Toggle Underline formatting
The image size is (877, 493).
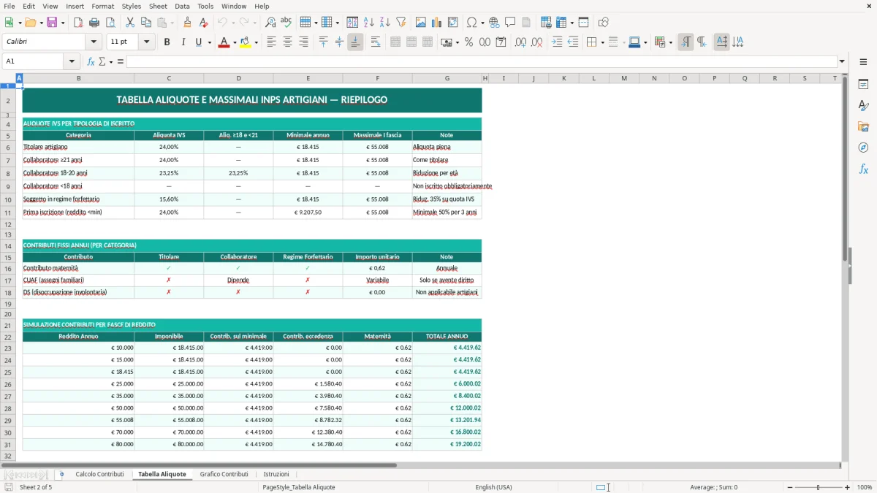(x=198, y=42)
